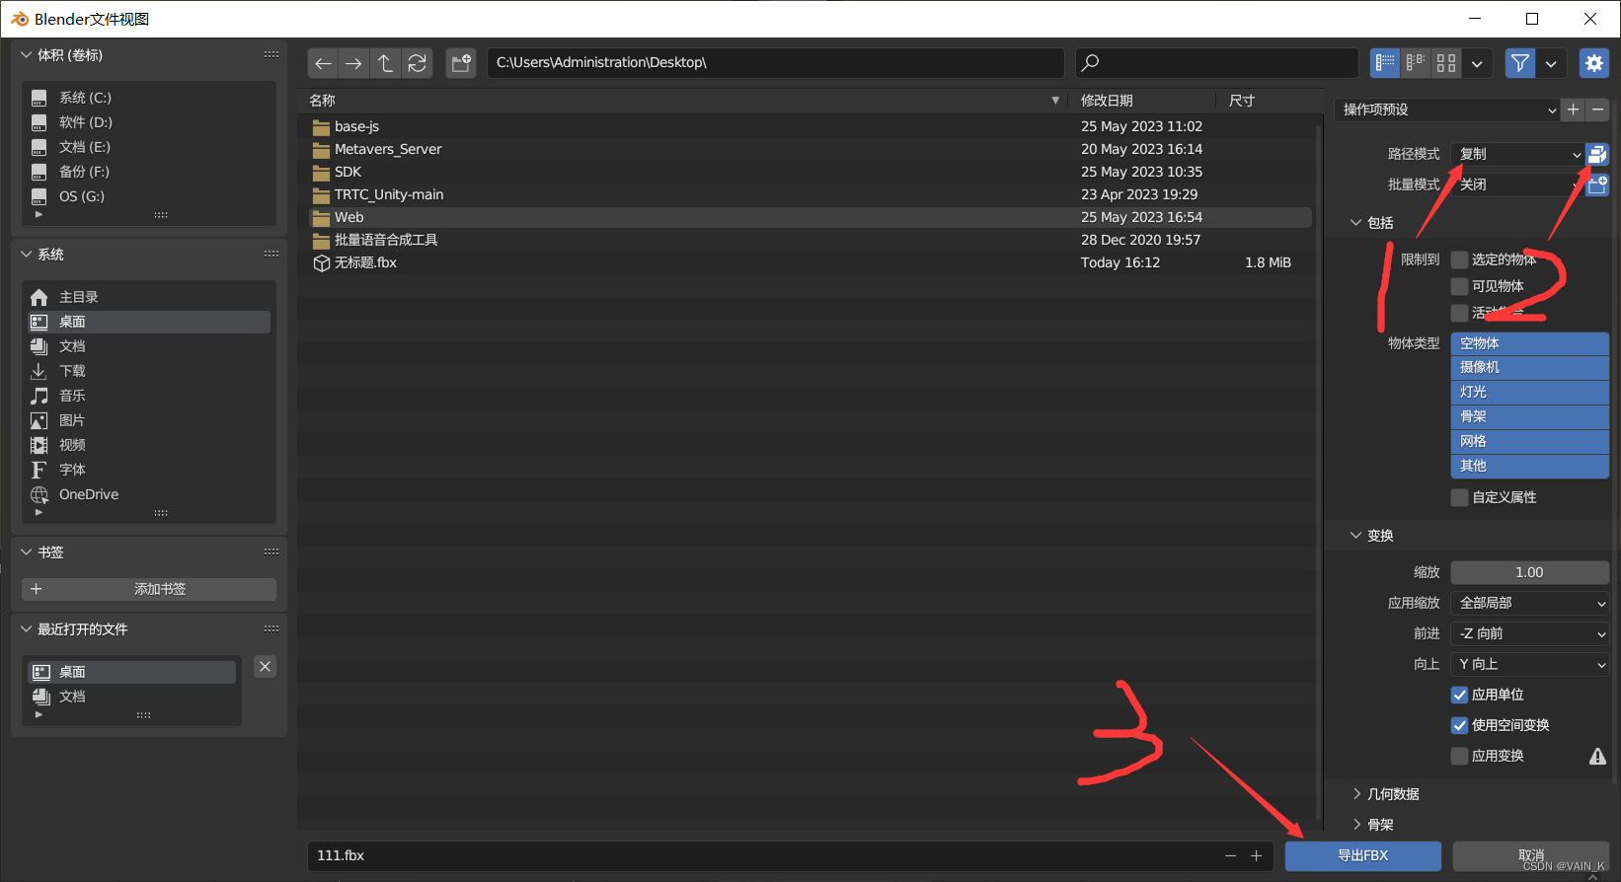This screenshot has height=882, width=1621.
Task: Click 导出FBX button
Action: 1363,855
